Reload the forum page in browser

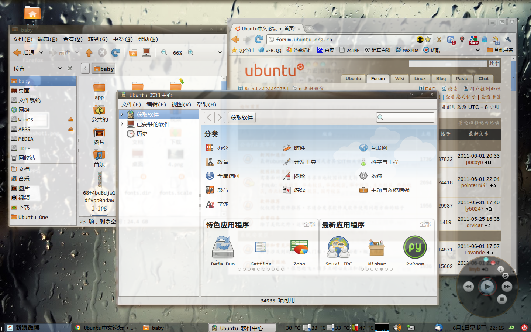[x=259, y=39]
